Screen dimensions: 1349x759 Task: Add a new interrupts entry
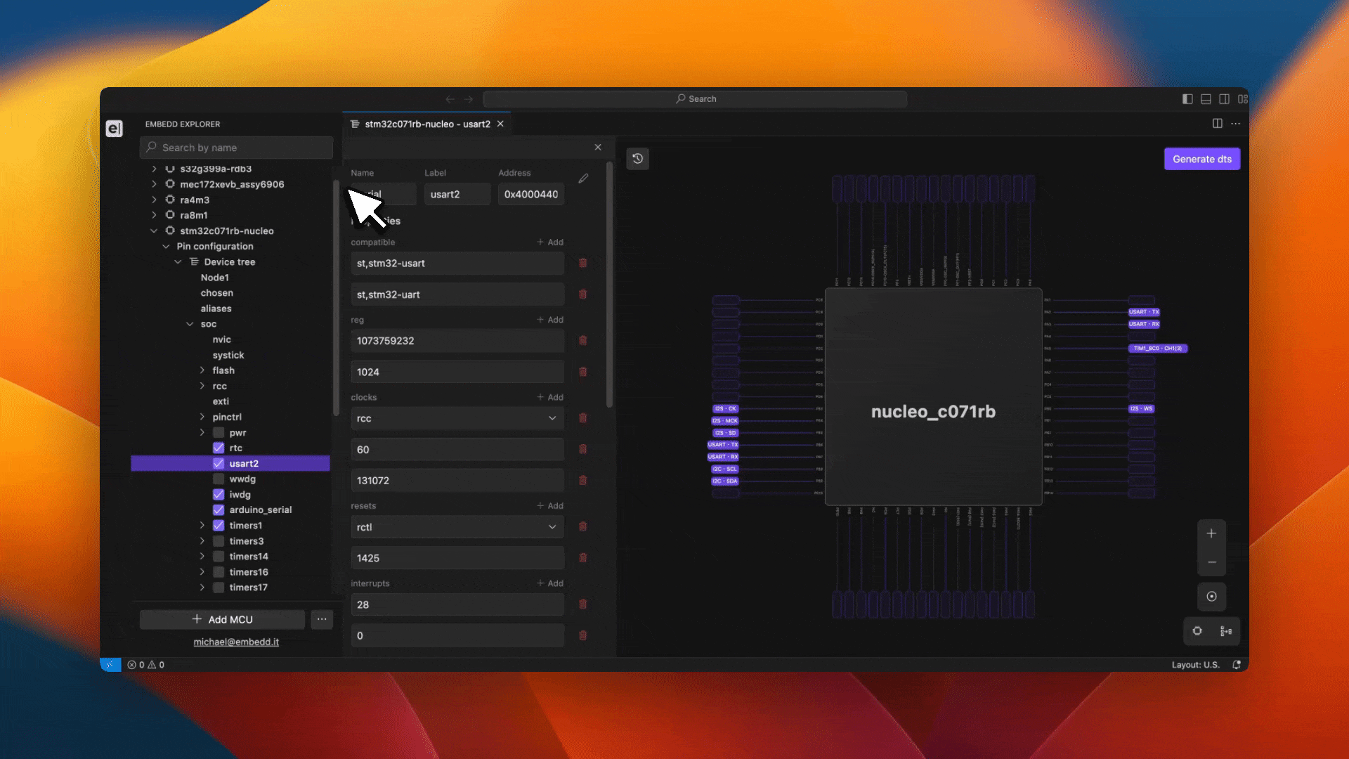tap(550, 583)
